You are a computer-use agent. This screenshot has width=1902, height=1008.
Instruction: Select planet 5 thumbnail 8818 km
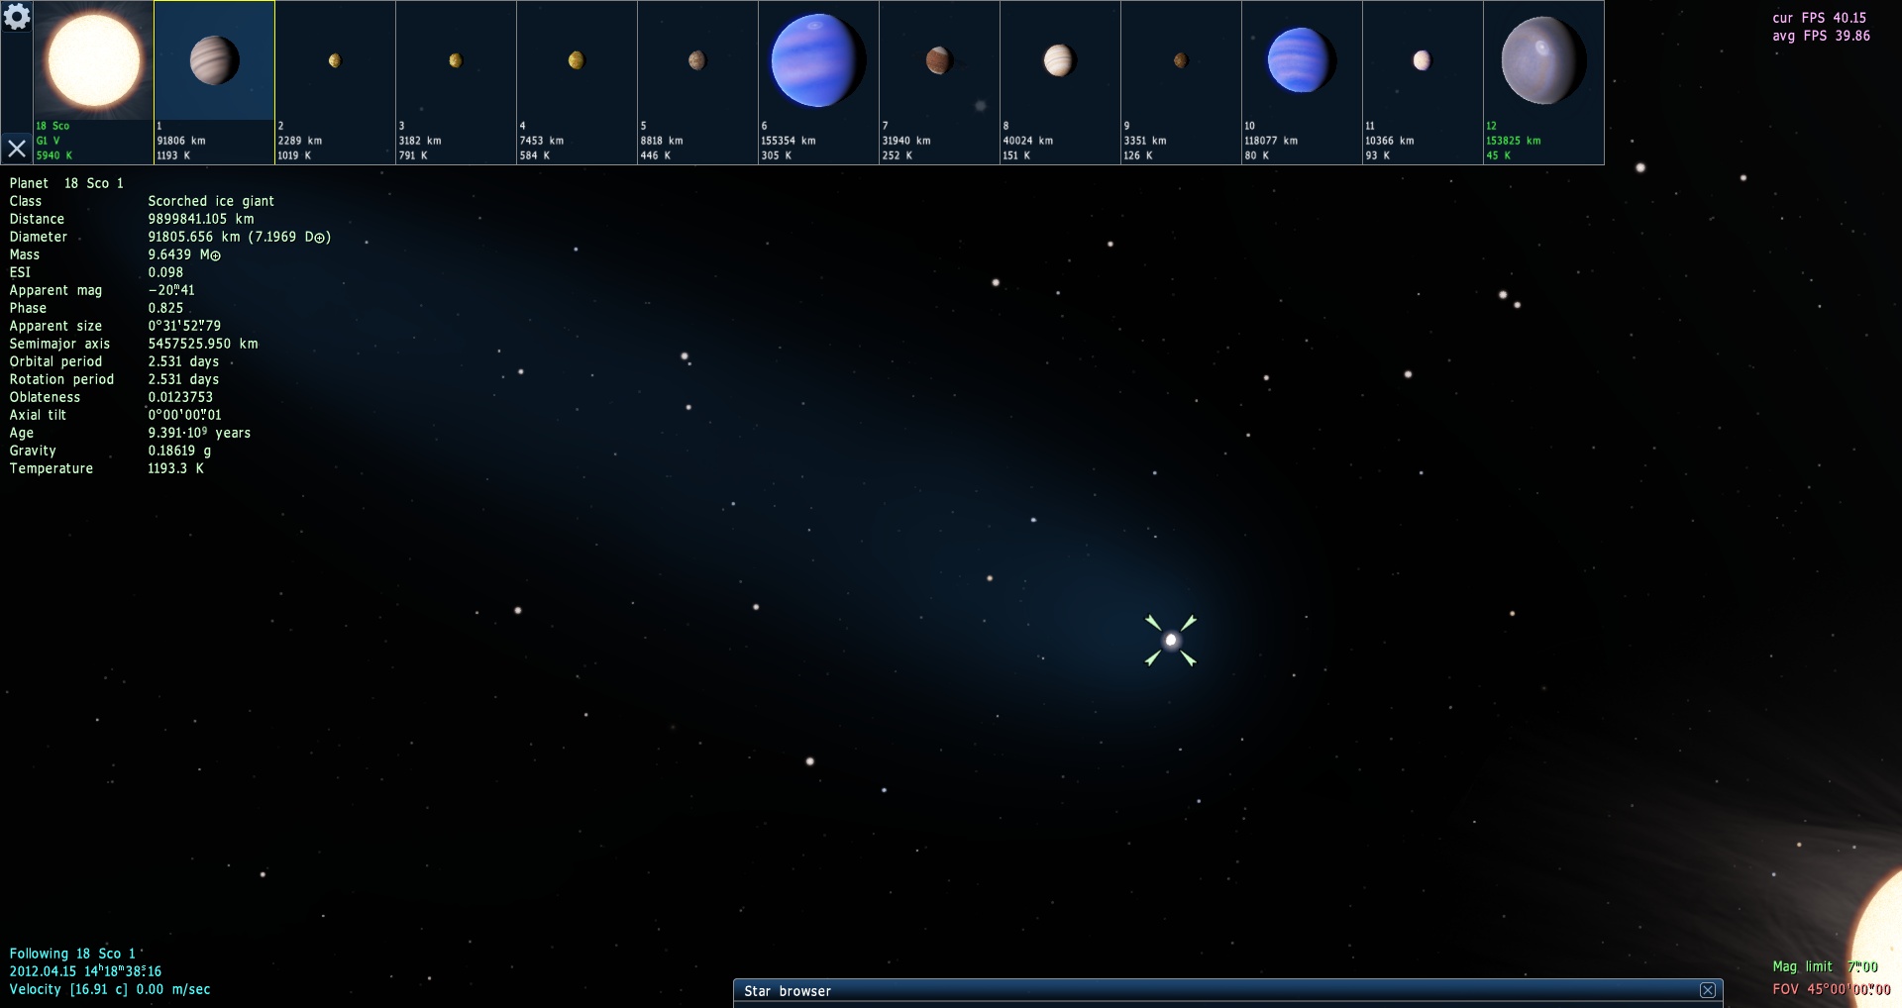click(697, 82)
